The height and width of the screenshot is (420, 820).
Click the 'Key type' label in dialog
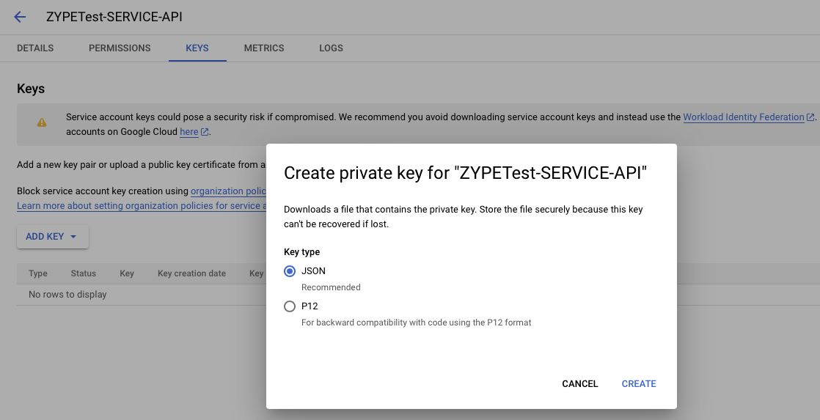pos(301,252)
